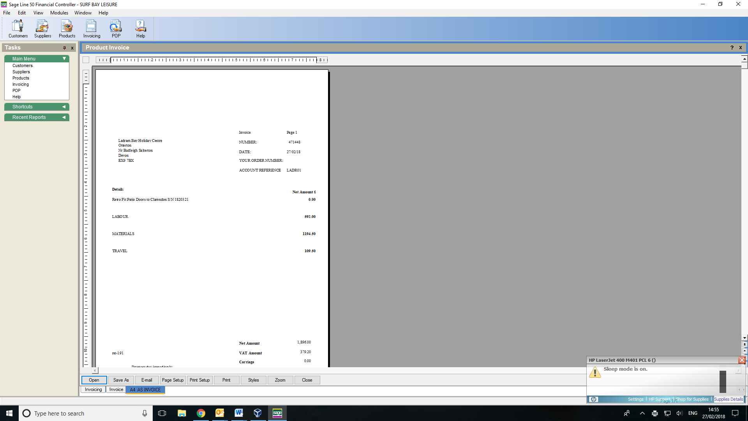Open the Invoicing toolbar icon
Image resolution: width=748 pixels, height=421 pixels.
click(92, 29)
